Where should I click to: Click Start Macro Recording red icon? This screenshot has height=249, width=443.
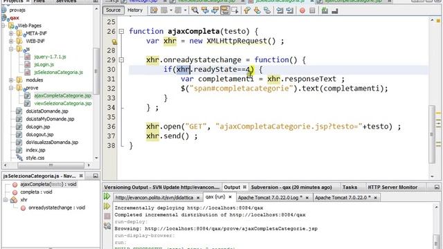click(x=302, y=11)
